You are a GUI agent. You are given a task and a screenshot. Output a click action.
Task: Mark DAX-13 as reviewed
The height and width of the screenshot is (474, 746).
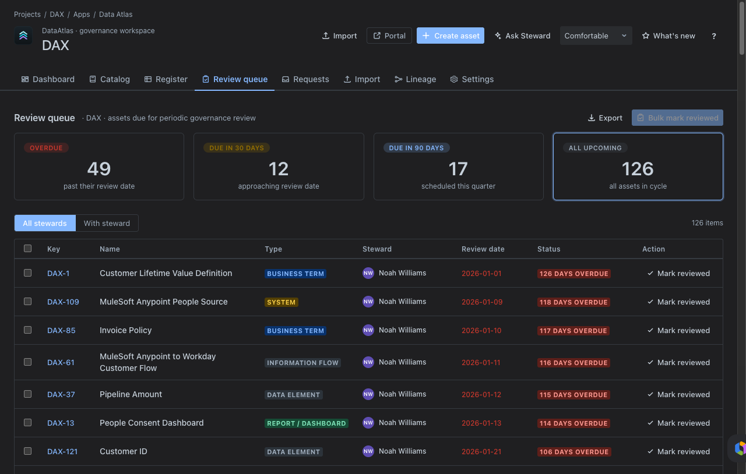click(678, 423)
